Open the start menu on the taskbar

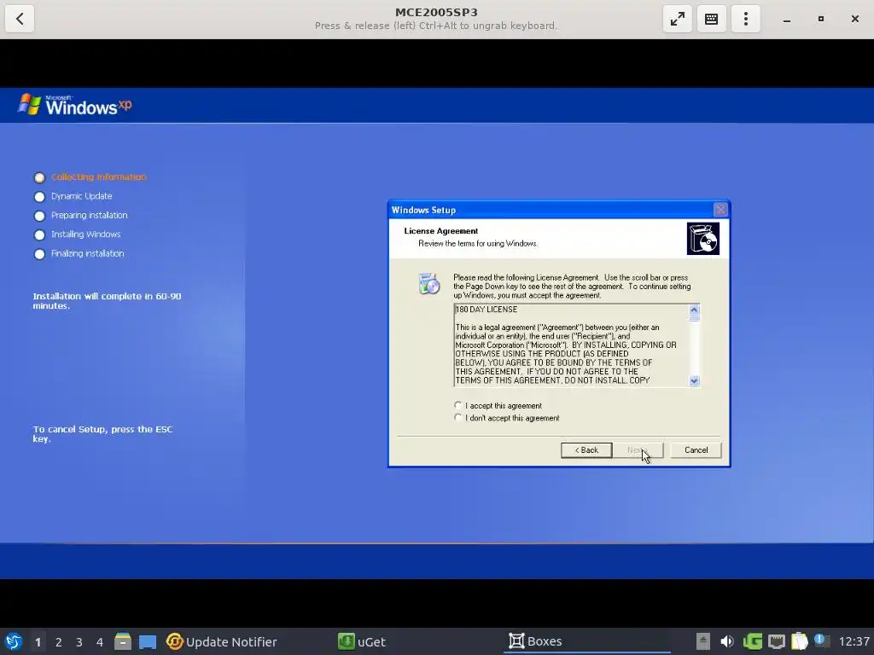[14, 641]
